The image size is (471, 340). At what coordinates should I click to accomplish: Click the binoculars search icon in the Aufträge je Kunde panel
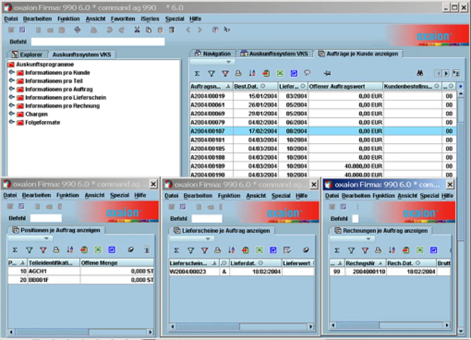(x=420, y=73)
